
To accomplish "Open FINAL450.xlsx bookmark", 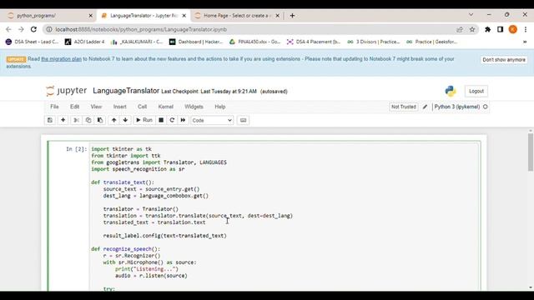I will [255, 42].
